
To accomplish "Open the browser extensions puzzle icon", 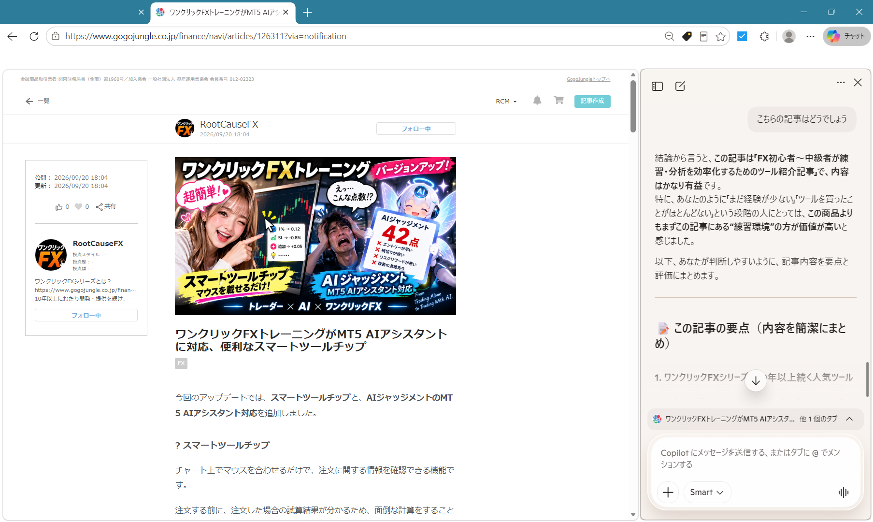I will coord(764,36).
